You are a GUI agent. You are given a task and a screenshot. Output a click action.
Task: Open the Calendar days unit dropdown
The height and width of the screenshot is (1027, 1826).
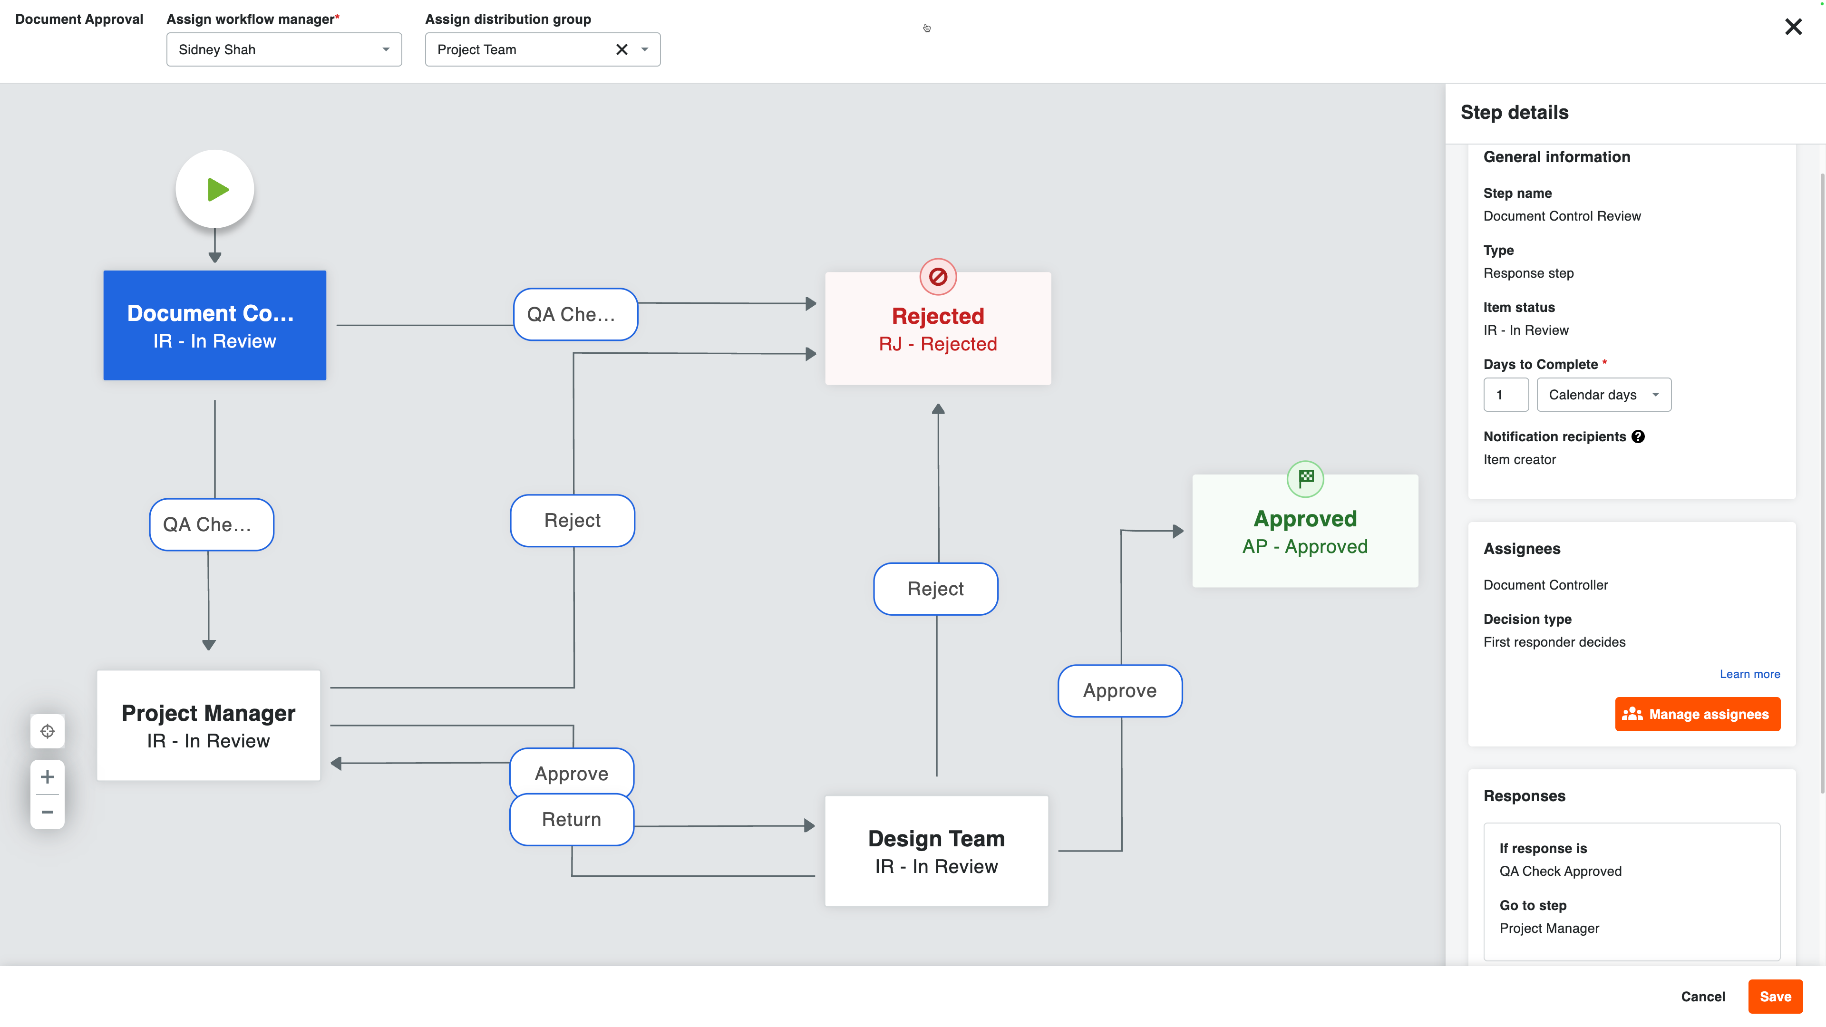point(1603,395)
